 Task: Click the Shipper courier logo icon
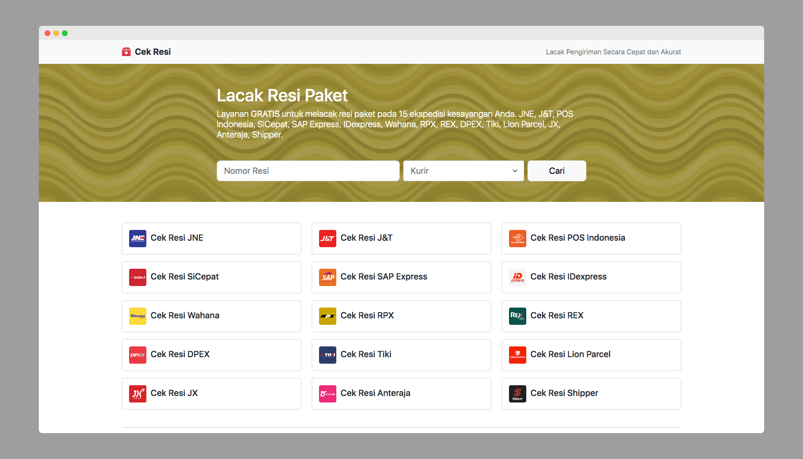(x=518, y=394)
